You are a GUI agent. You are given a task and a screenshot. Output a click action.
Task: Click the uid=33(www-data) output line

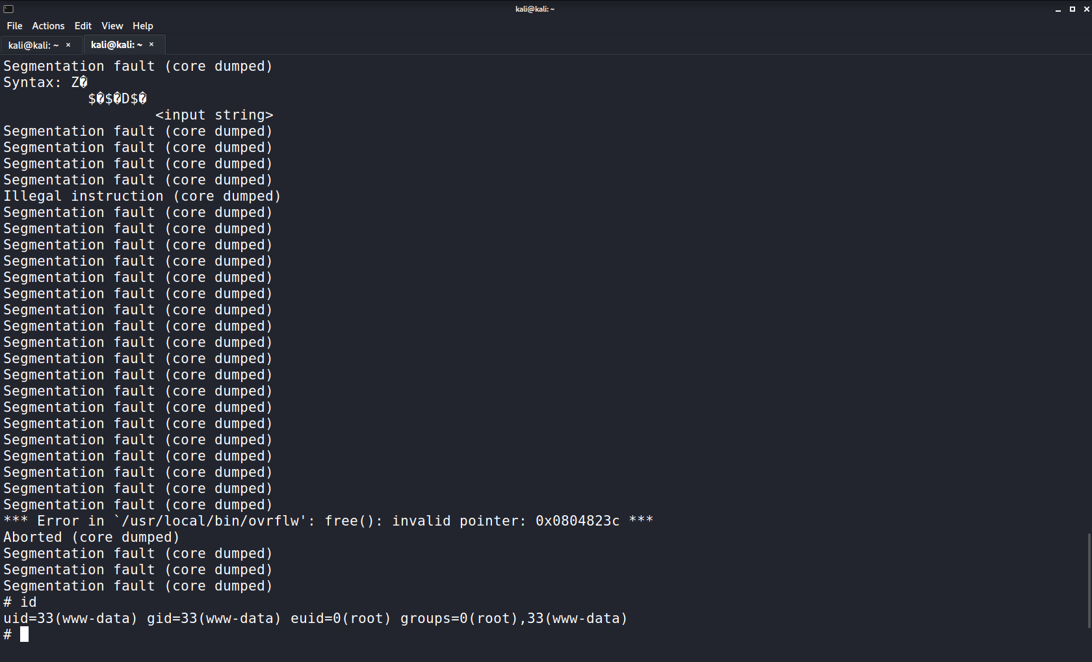(315, 618)
